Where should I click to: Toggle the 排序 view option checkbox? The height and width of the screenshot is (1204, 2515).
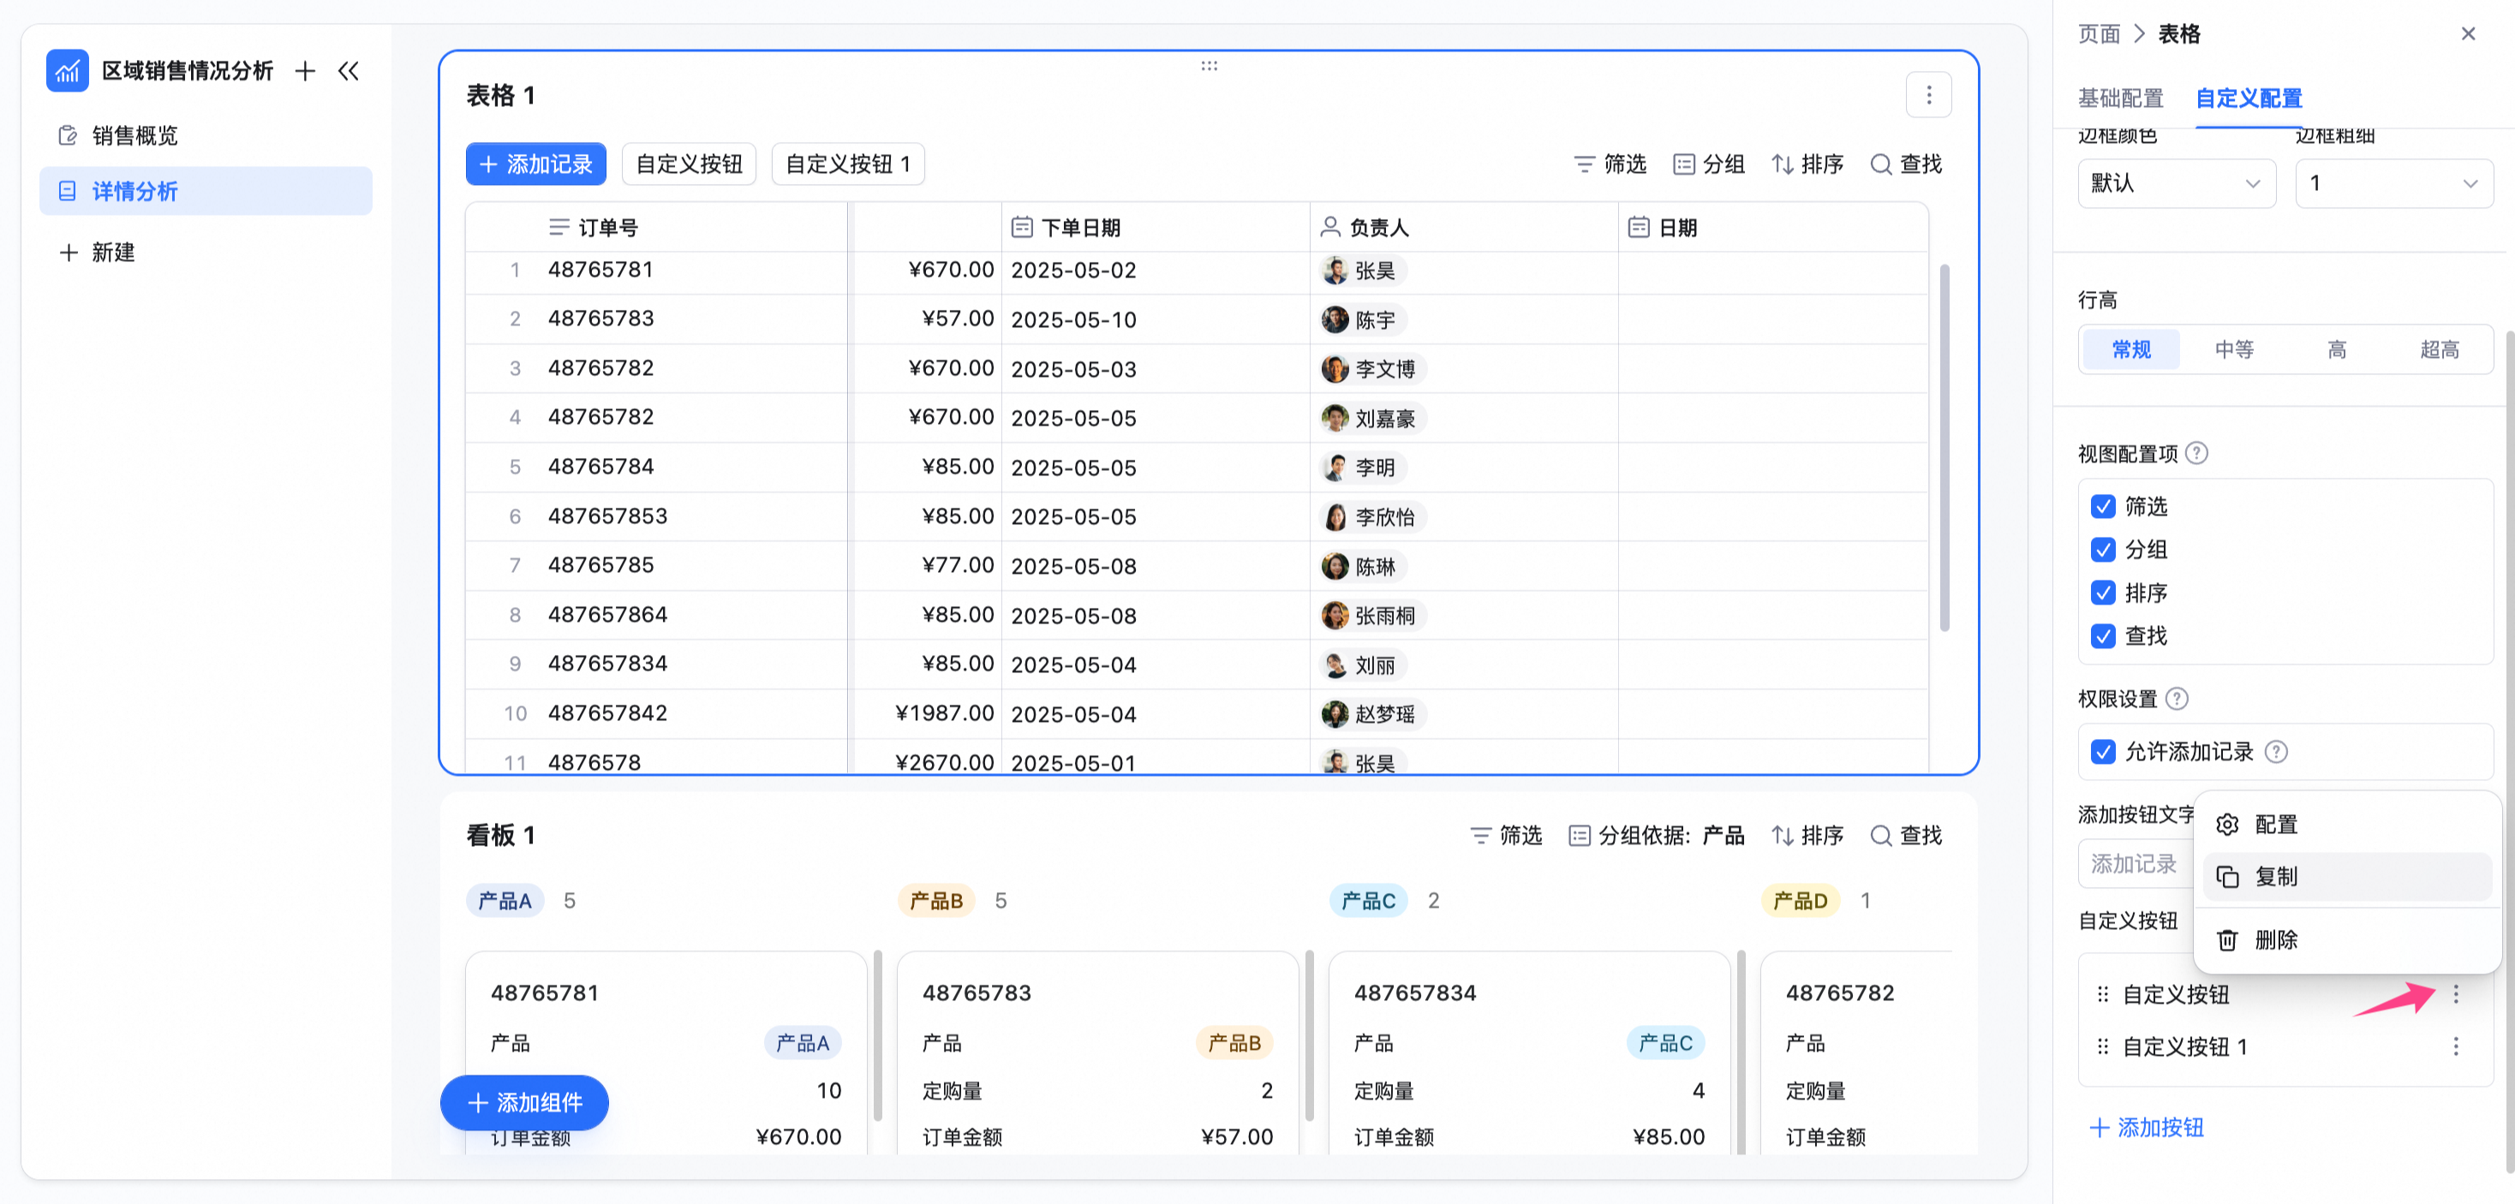[x=2103, y=593]
